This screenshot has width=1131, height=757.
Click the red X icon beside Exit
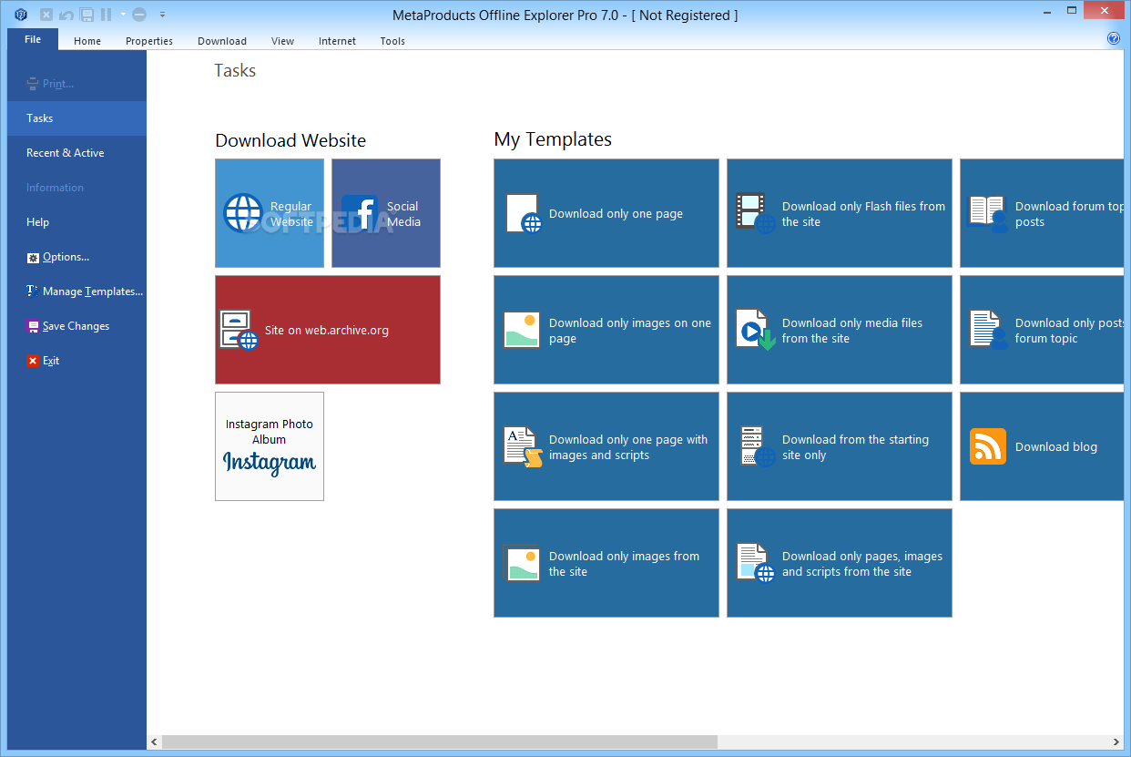point(33,361)
